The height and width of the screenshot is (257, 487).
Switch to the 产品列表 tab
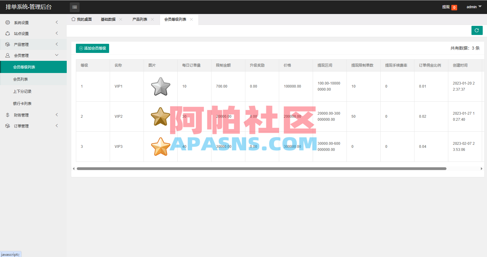pyautogui.click(x=140, y=19)
